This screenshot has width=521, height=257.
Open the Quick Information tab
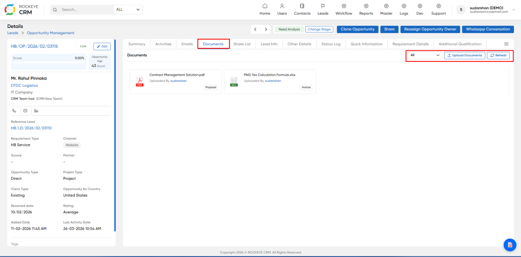tap(366, 44)
